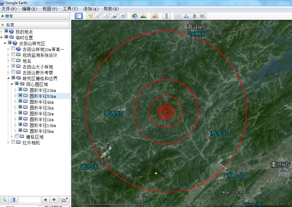The height and width of the screenshot is (207, 292).
Task: Click the text field in the panel bottom bar
Action: pyautogui.click(x=30, y=200)
